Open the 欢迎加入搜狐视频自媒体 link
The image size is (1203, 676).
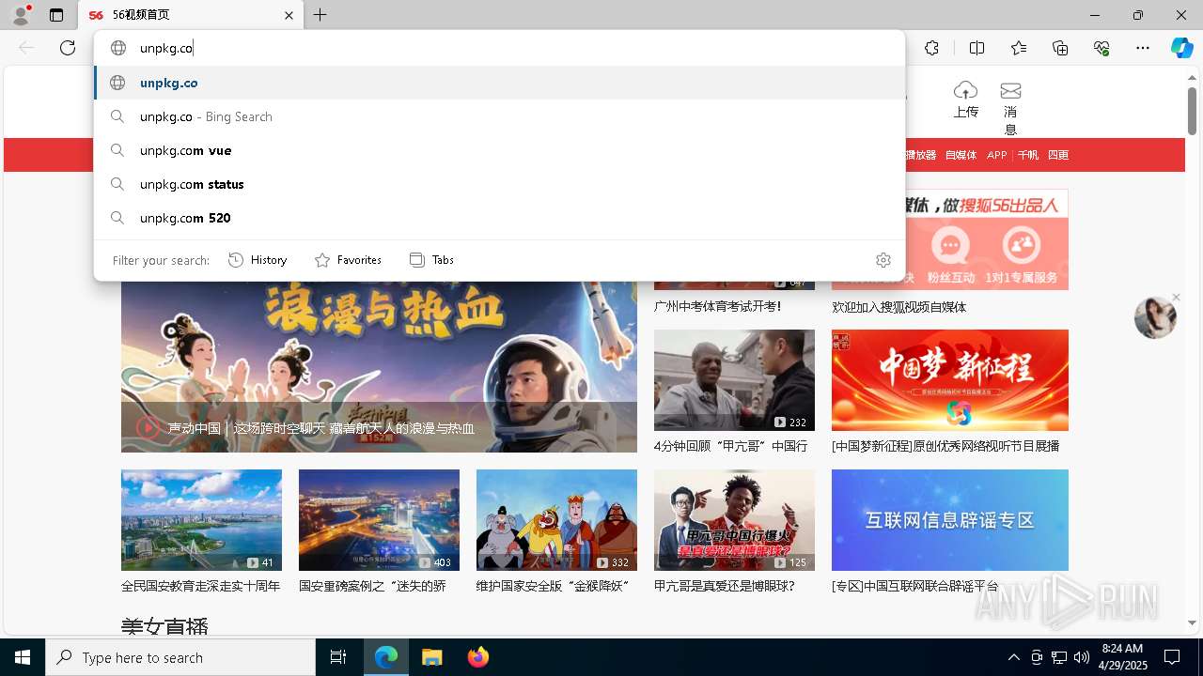pyautogui.click(x=899, y=307)
